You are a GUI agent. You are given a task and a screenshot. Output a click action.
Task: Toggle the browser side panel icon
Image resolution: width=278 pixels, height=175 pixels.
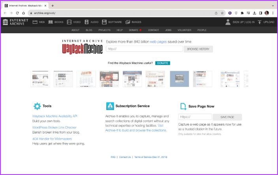click(x=261, y=13)
